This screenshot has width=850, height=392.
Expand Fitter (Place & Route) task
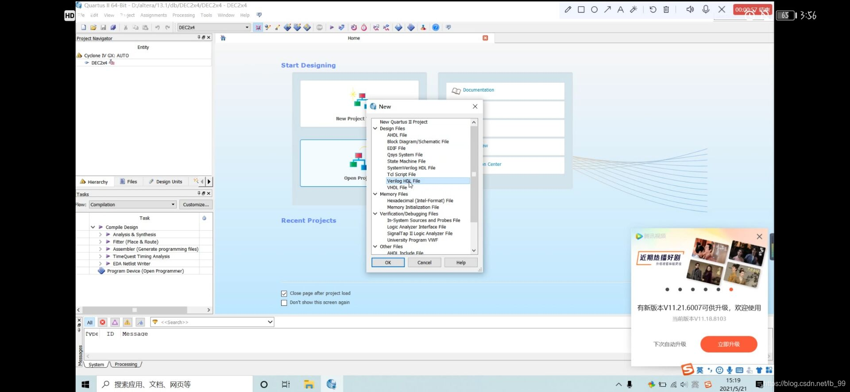100,242
